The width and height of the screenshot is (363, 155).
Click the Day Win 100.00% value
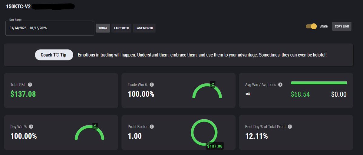[24, 136]
